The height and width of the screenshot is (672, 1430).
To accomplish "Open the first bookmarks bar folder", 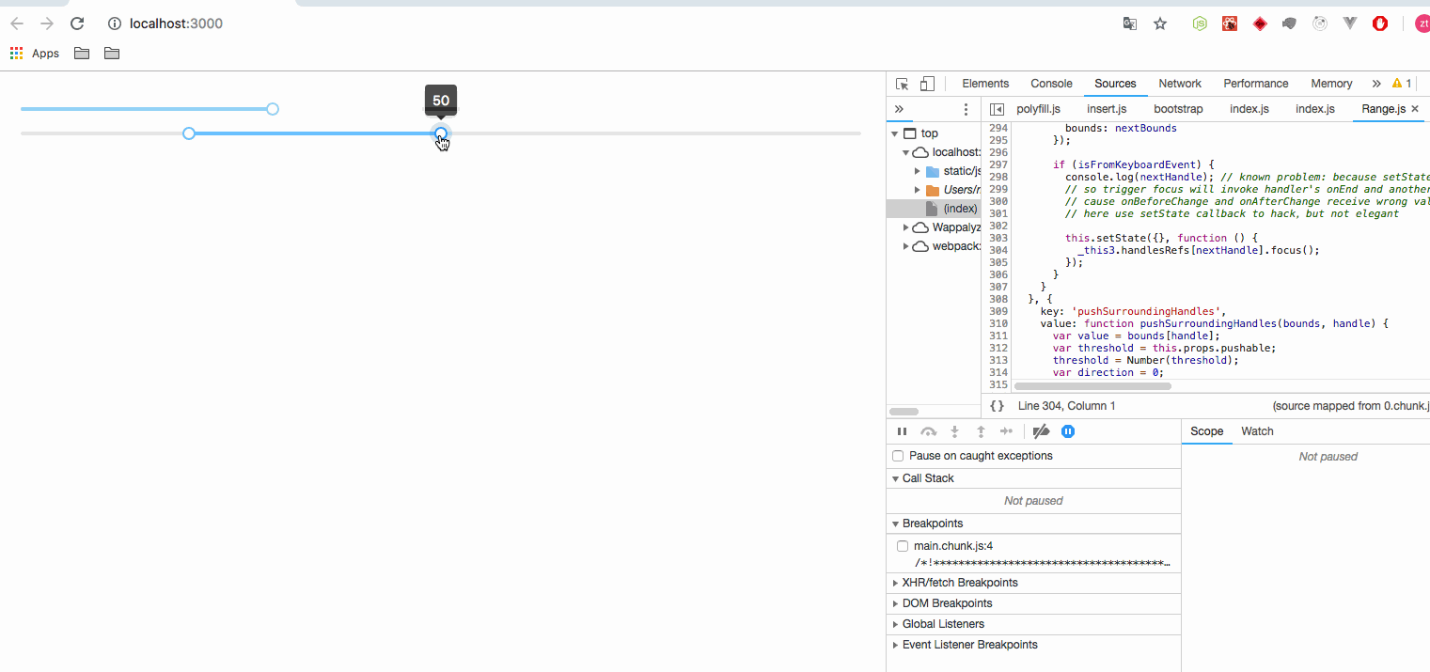I will pyautogui.click(x=82, y=54).
